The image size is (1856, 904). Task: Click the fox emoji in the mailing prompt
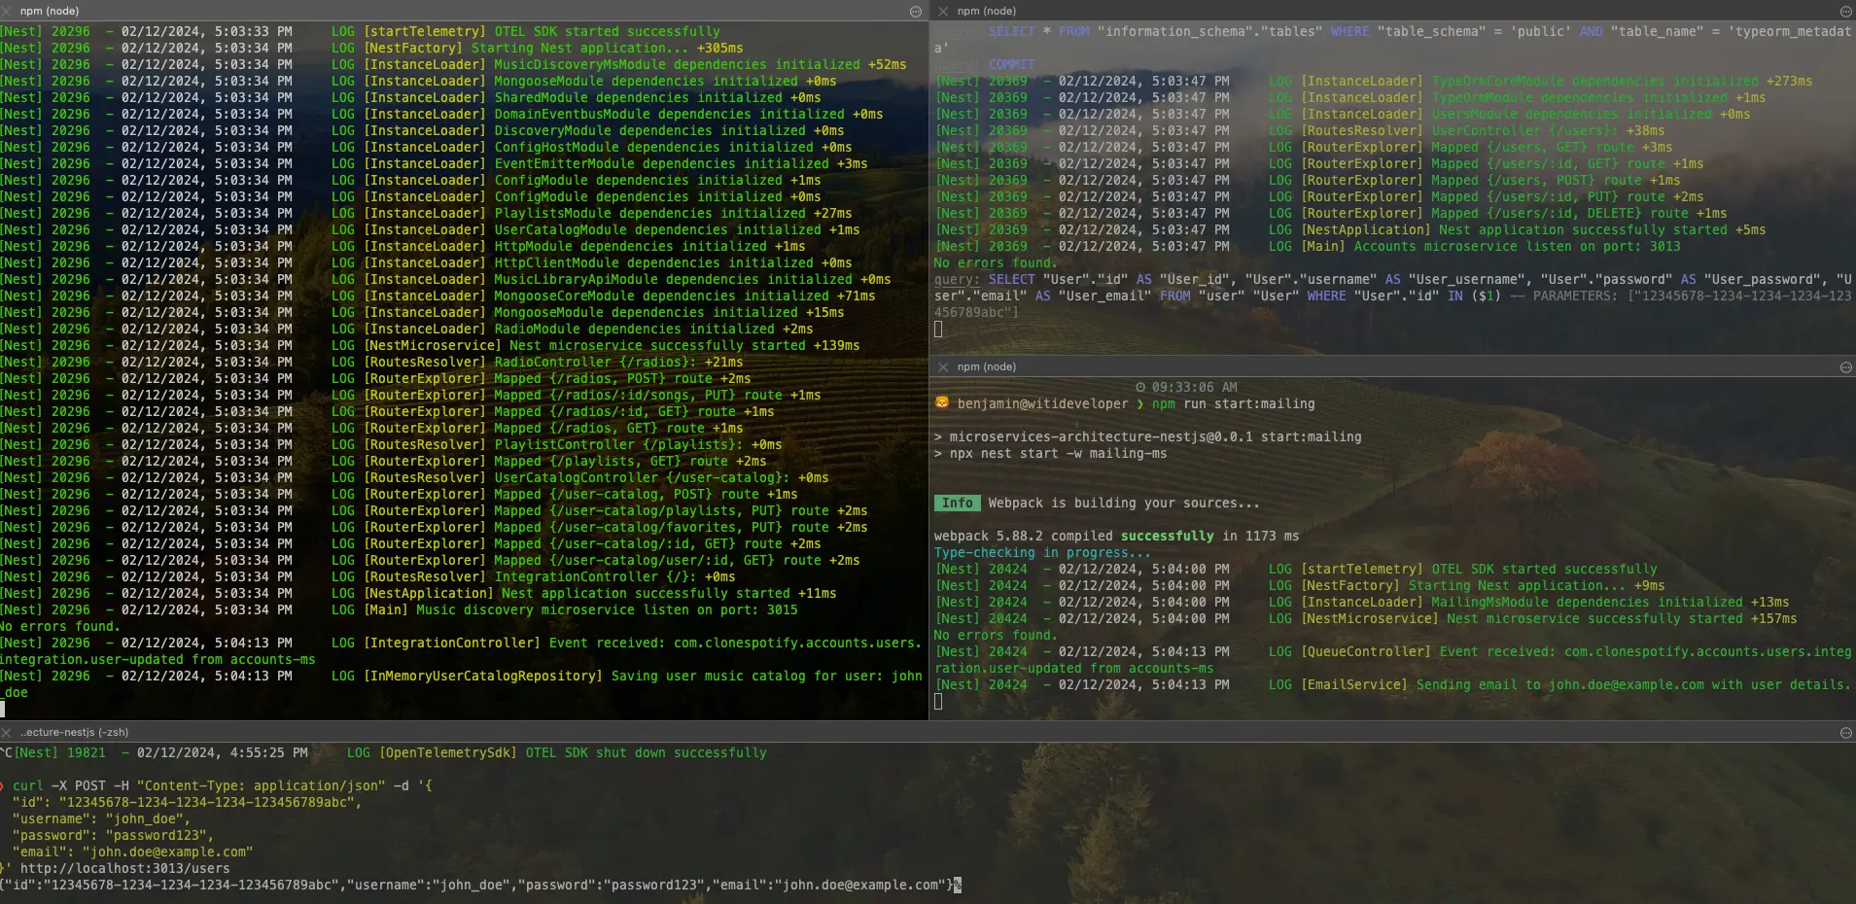(x=941, y=403)
